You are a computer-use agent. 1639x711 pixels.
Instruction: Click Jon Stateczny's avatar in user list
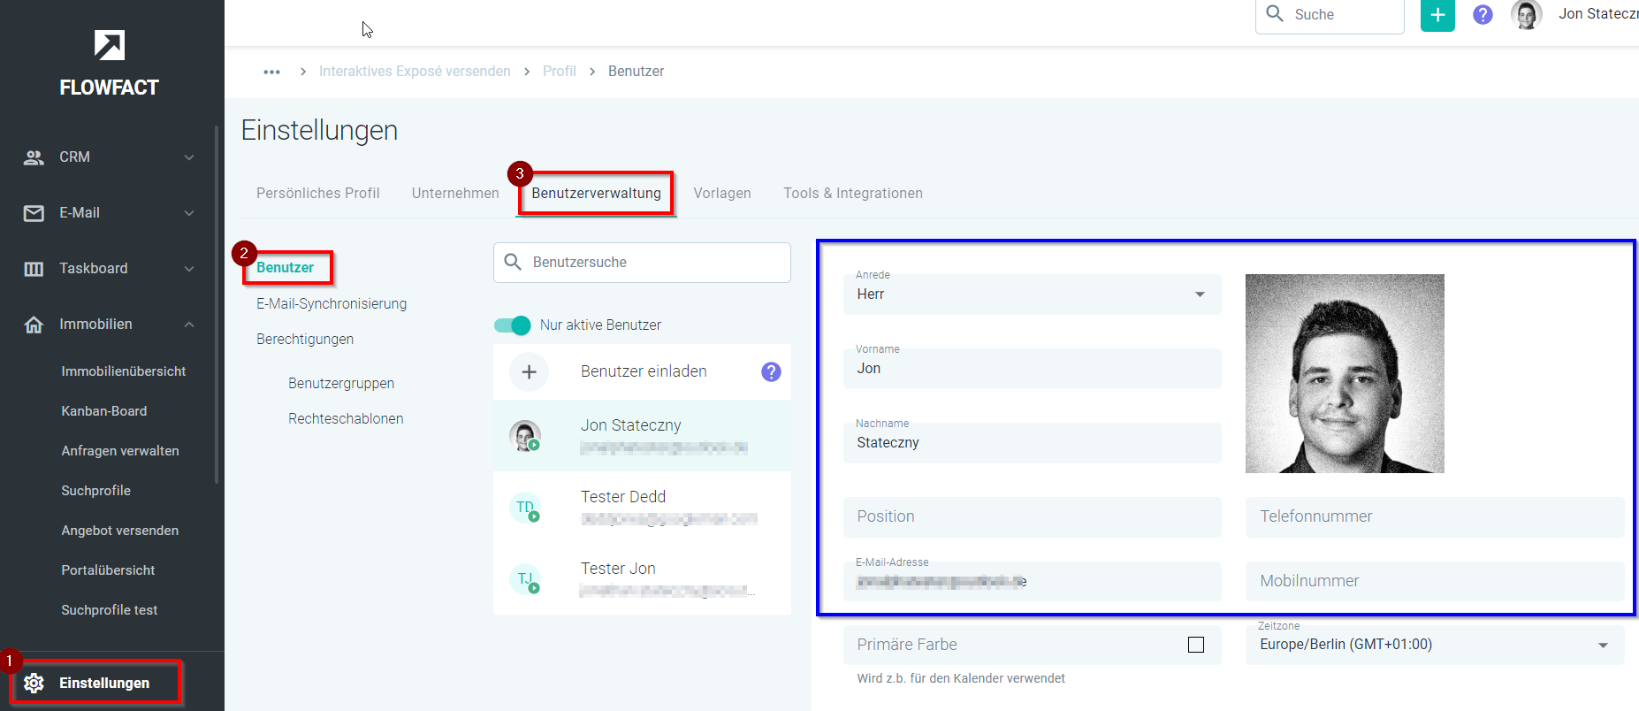pos(525,436)
